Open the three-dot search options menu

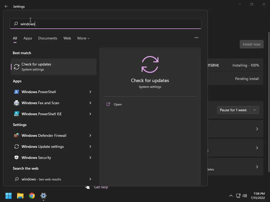pyautogui.click(x=196, y=38)
